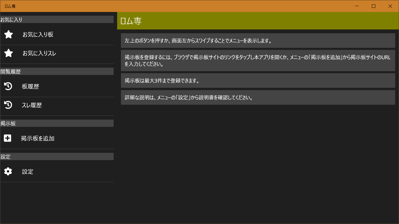399x224 pixels.
Task: Select the star icon beside お気に入り板
Action: (8, 34)
